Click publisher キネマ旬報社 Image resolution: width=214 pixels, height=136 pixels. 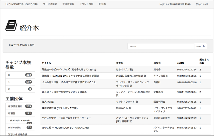(160, 76)
